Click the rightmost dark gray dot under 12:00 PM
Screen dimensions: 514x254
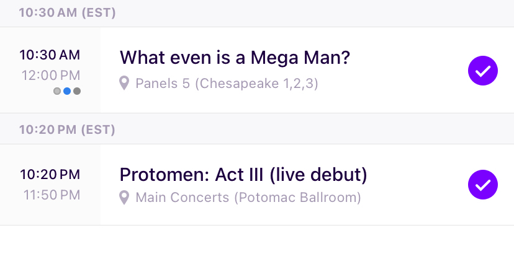(77, 91)
